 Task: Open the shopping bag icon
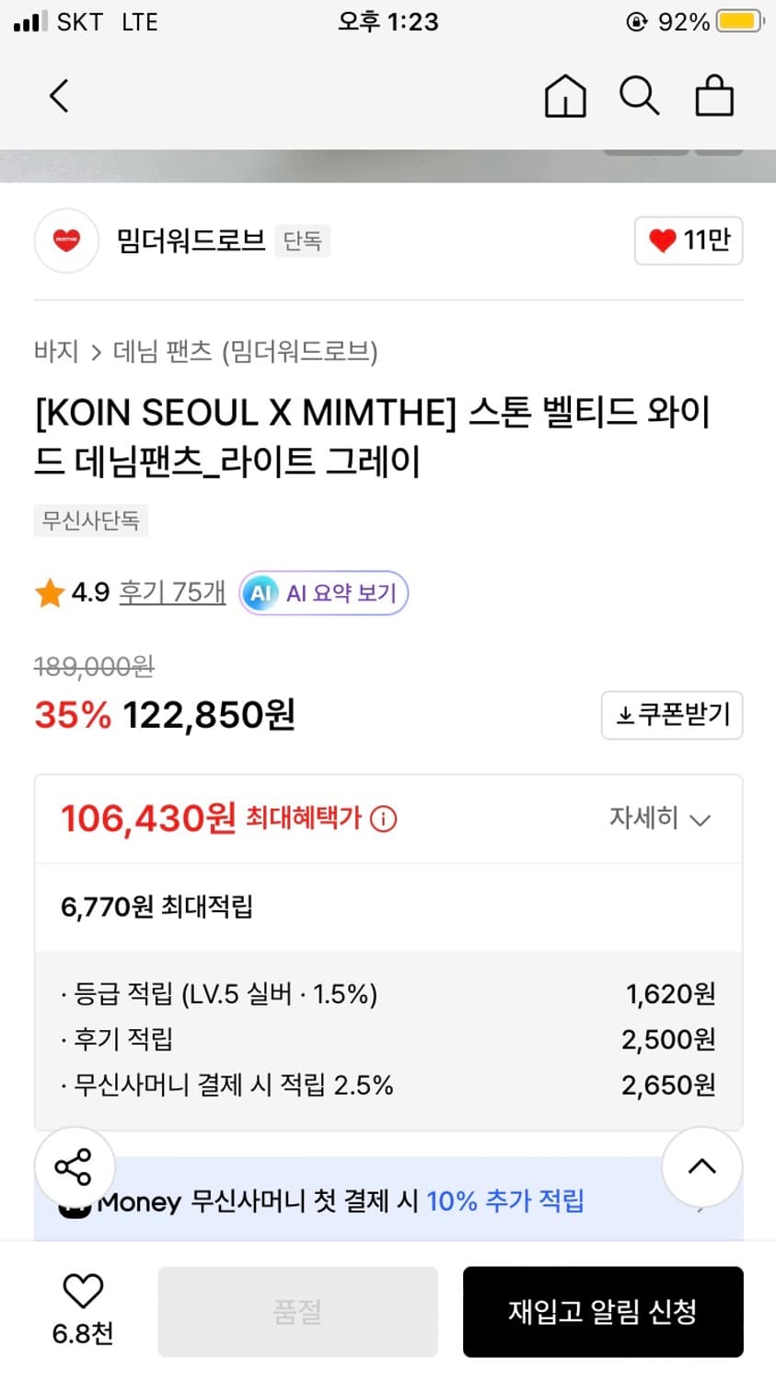click(x=714, y=95)
